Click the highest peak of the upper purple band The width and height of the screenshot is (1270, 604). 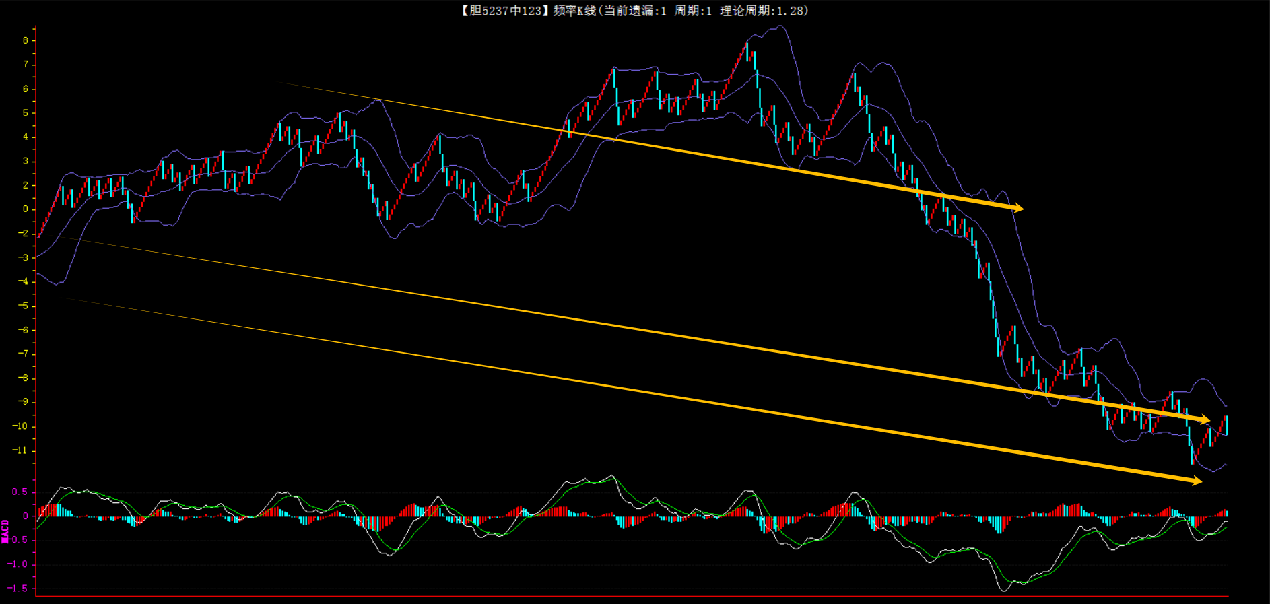click(780, 26)
